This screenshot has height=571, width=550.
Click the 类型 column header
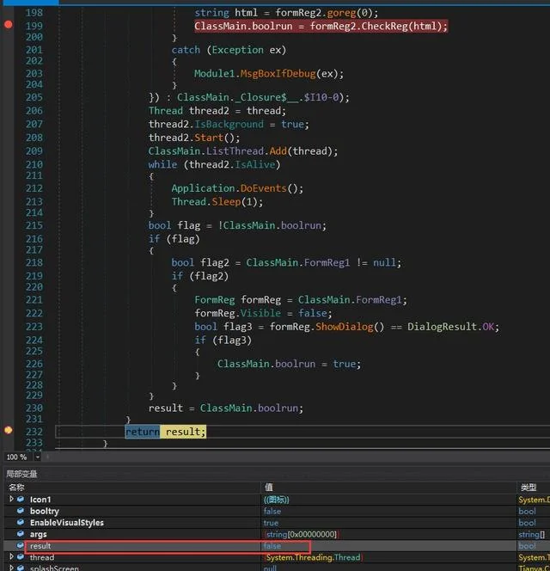coord(529,487)
